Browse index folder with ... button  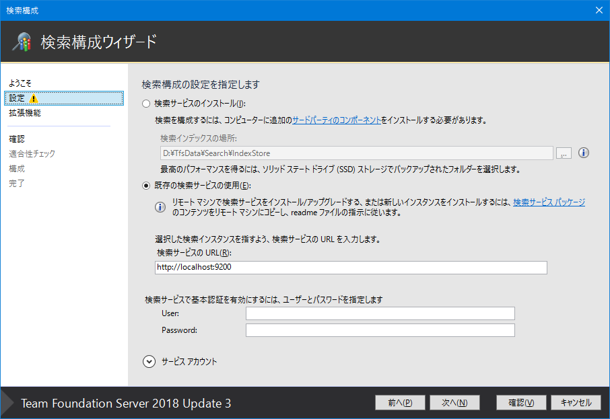(564, 153)
